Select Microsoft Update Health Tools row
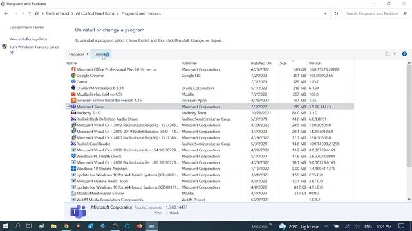412x231 pixels. point(209,181)
